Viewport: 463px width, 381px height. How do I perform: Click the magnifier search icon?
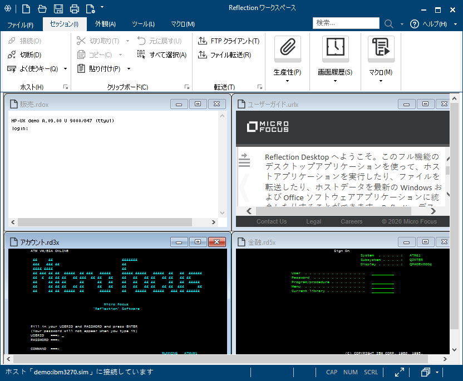(389, 24)
